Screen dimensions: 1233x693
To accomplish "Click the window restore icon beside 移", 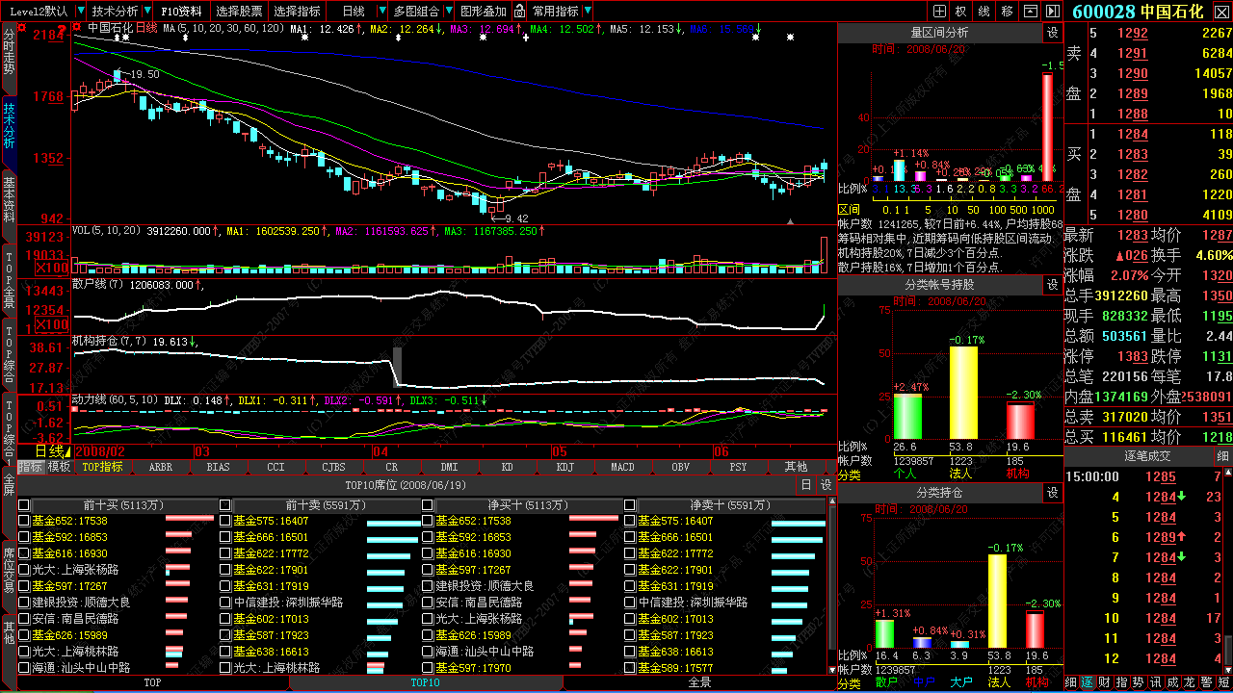I will coord(1030,12).
